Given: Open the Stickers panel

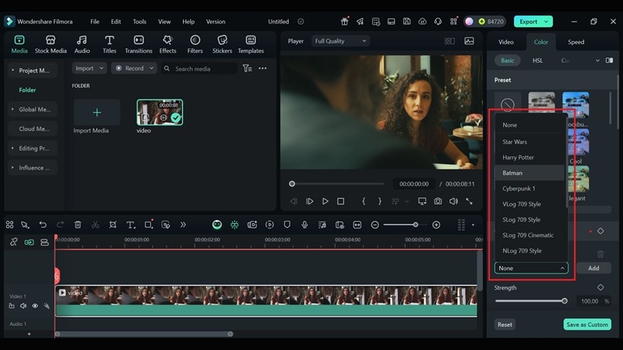Looking at the screenshot, I should [222, 44].
